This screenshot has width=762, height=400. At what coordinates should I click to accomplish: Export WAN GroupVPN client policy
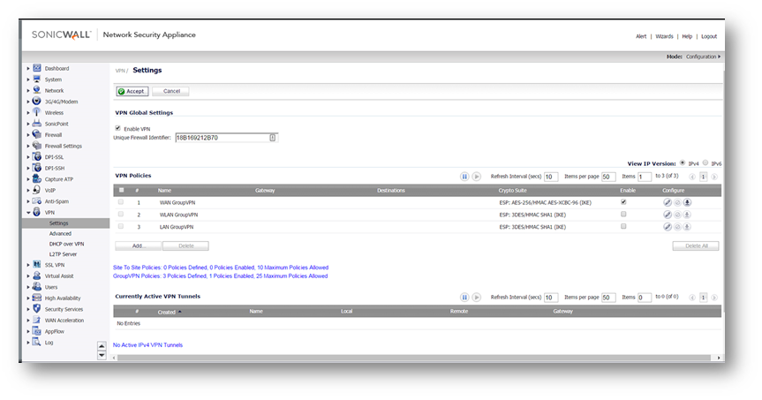[687, 202]
